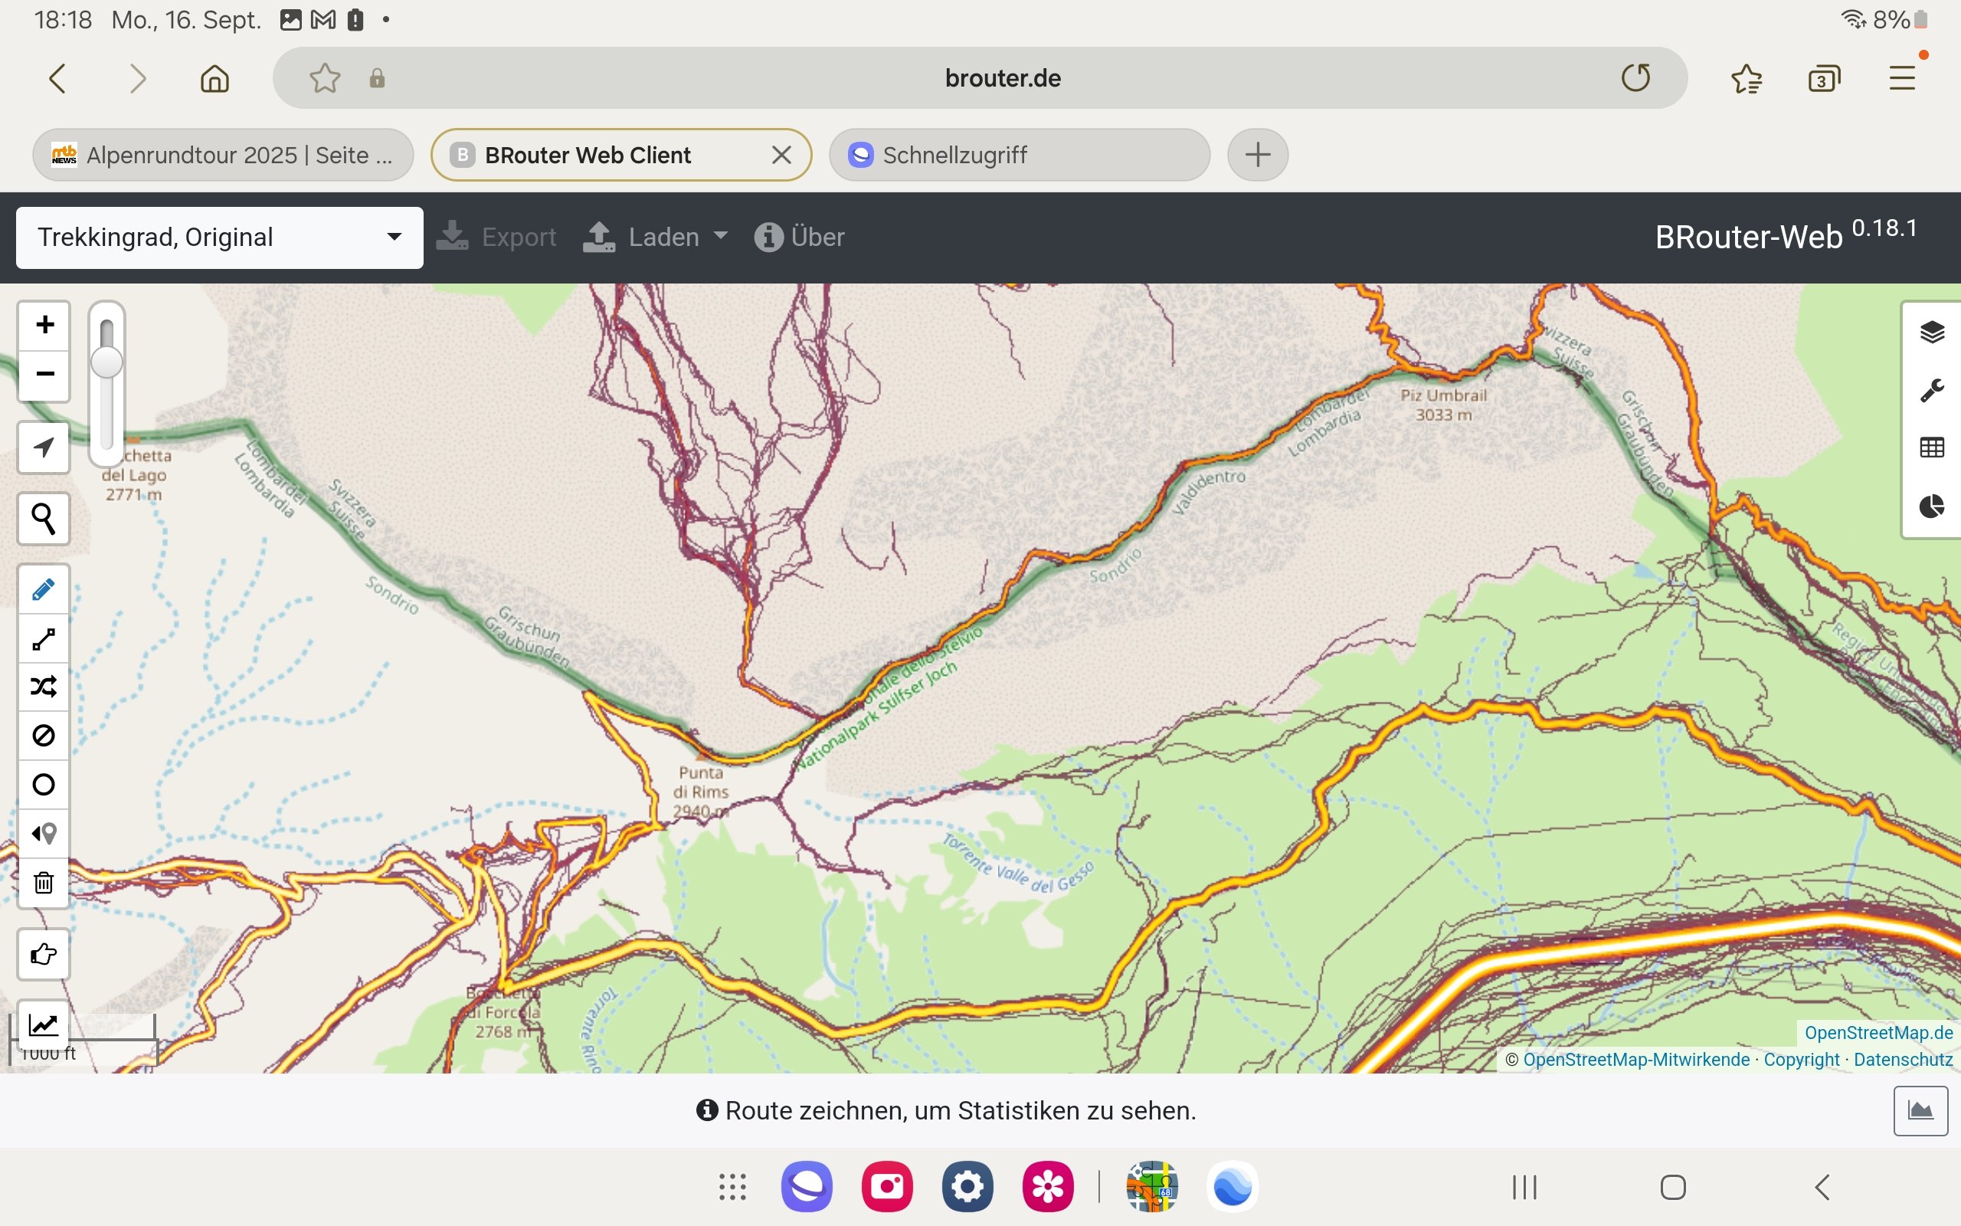
Task: Open the browser hamburger menu
Action: pyautogui.click(x=1902, y=79)
